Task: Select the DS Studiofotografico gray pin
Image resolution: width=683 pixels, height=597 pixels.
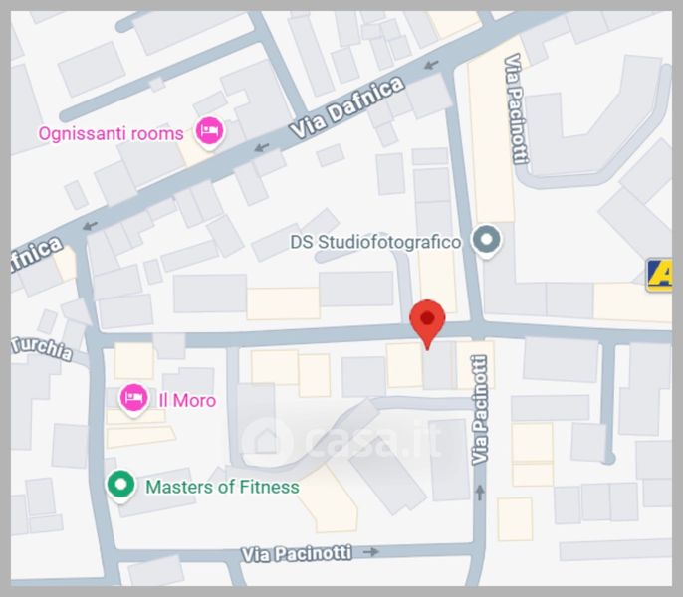Action: [x=487, y=241]
